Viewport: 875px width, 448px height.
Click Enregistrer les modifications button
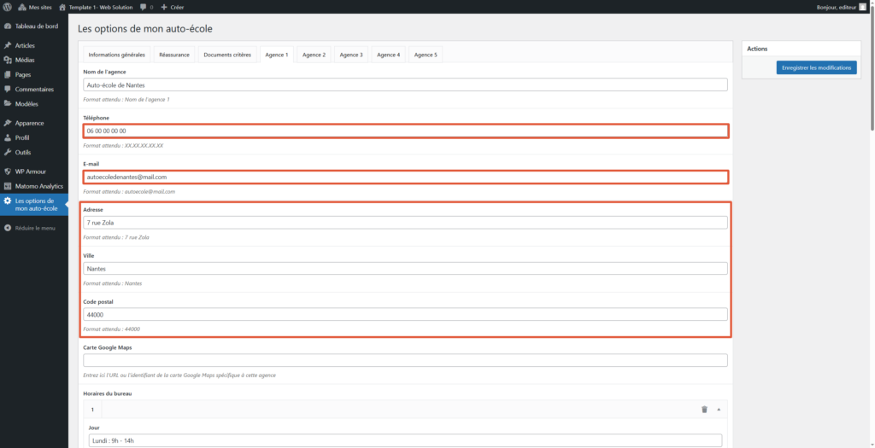click(816, 67)
